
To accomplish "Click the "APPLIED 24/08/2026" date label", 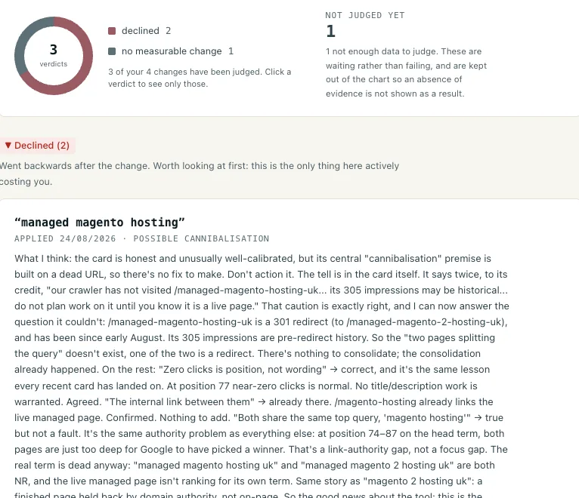I will pyautogui.click(x=65, y=239).
